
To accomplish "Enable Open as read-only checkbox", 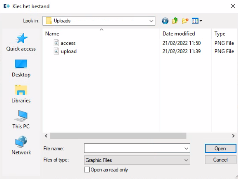I will point(87,170).
